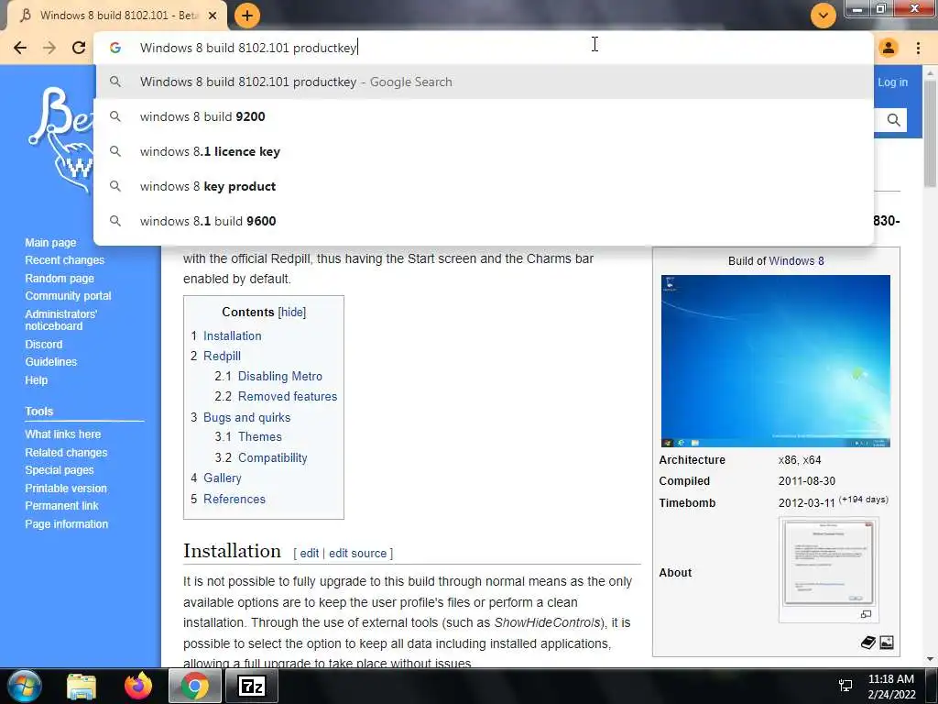This screenshot has width=938, height=704.
Task: Click the Log in link
Action: coord(892,82)
